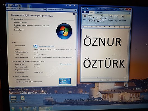Expand the Ekle group arrow
148x111 pixels.
[116, 22]
